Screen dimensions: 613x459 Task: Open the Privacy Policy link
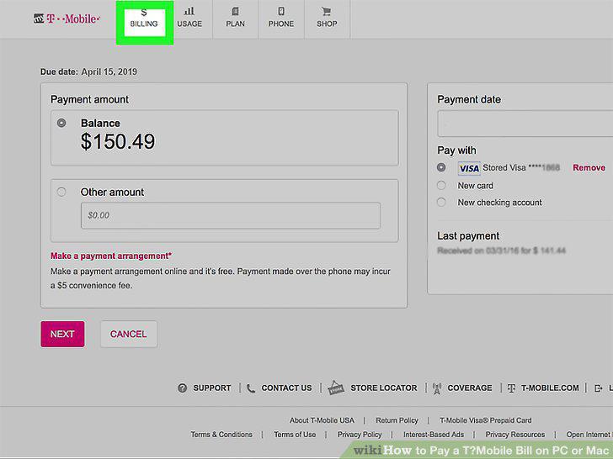360,435
